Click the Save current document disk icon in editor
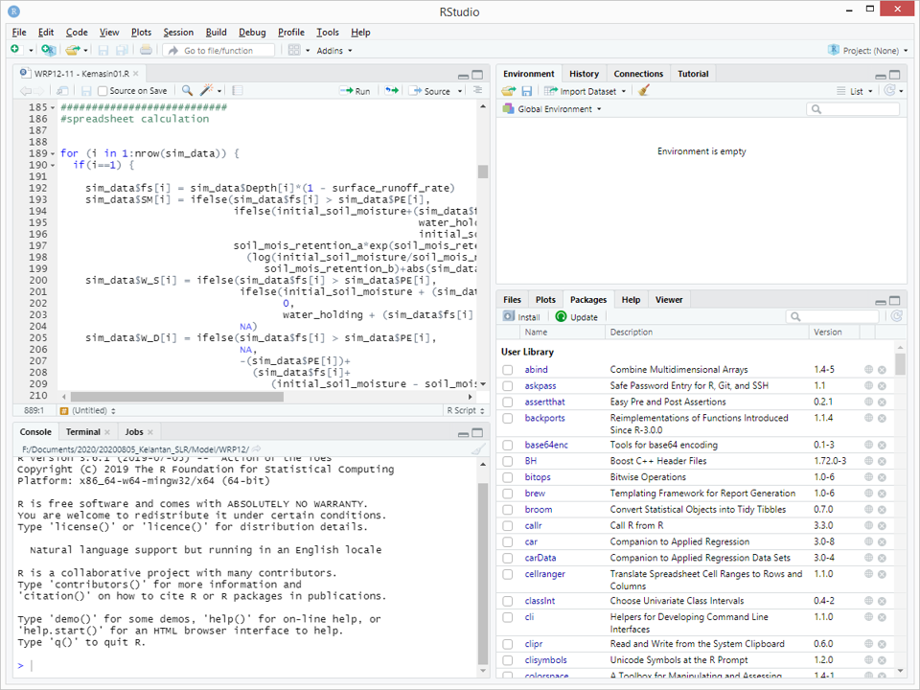920x690 pixels. pos(86,90)
